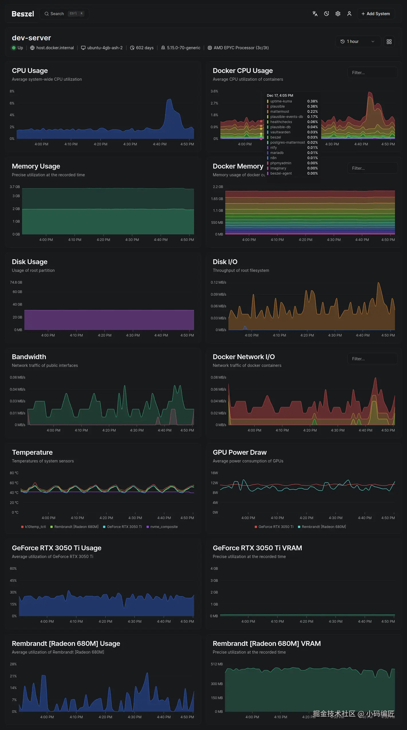This screenshot has height=730, width=407.
Task: Click the chevron in time range dropdown
Action: click(x=373, y=41)
